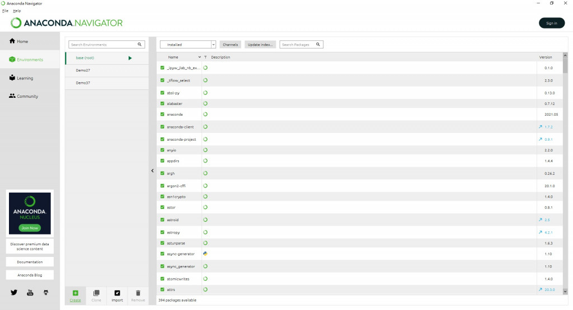Viewport: 573px width, 310px height.
Task: Select the Demo37 environment
Action: pyautogui.click(x=107, y=83)
